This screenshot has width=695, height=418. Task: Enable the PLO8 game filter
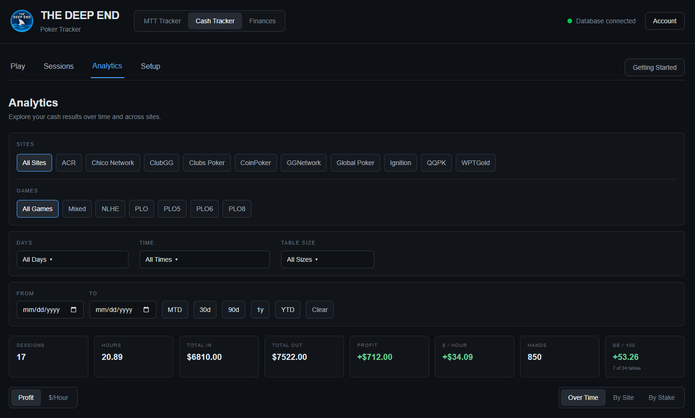click(237, 209)
